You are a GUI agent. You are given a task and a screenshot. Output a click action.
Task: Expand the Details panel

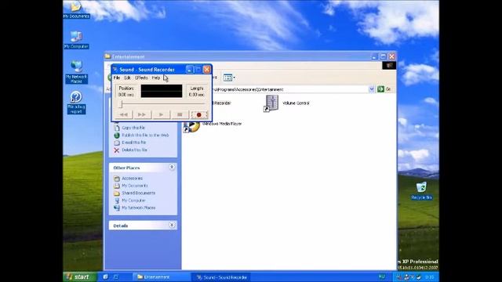172,225
